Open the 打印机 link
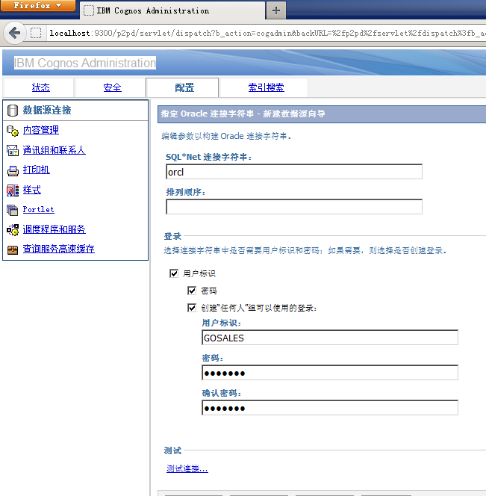This screenshot has height=496, width=486. pos(37,170)
